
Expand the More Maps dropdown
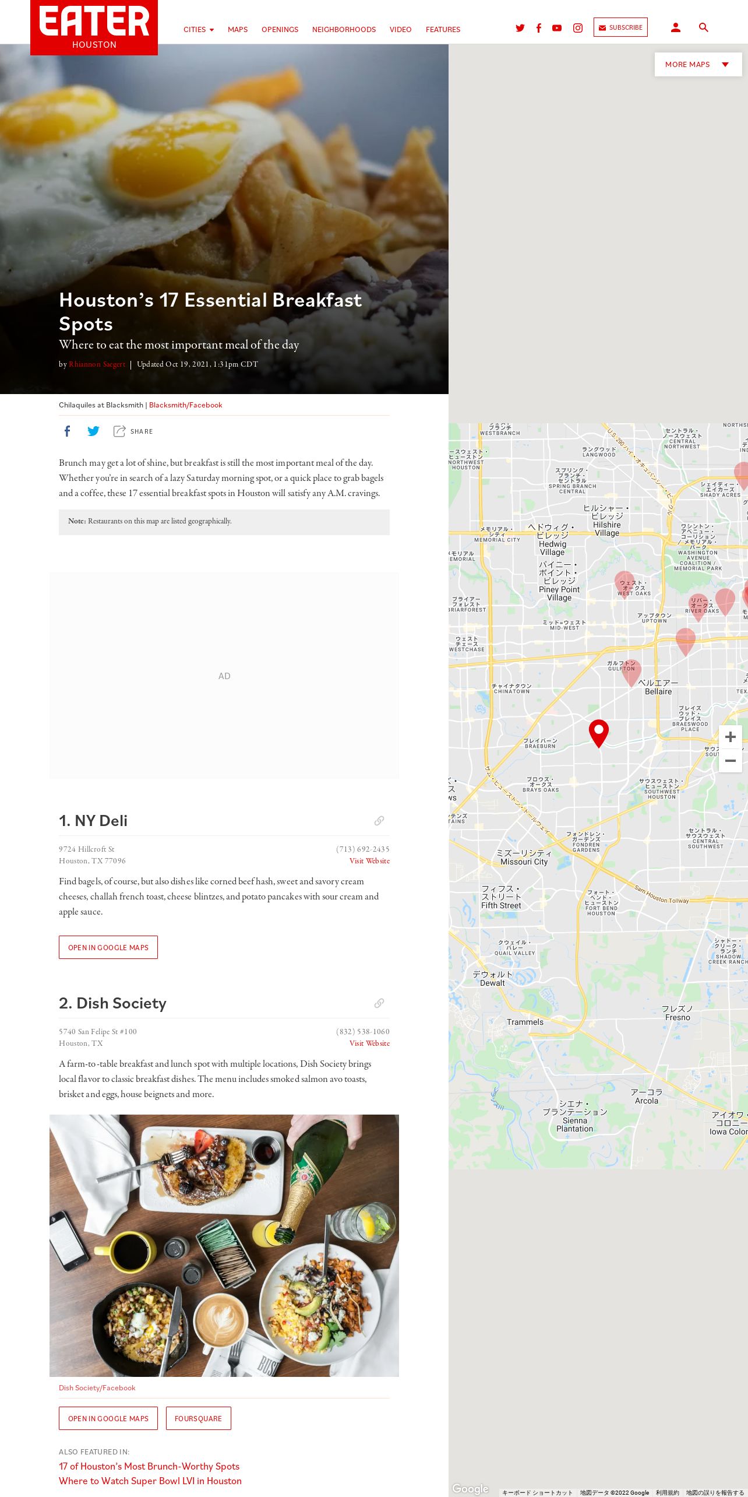click(698, 65)
